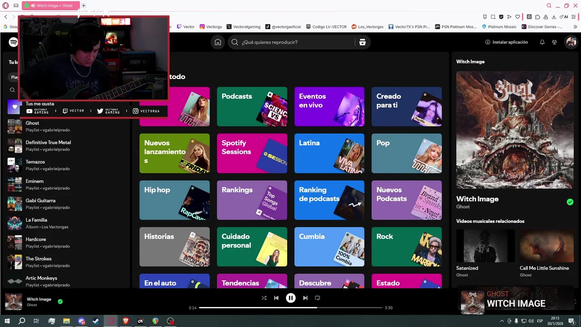Screen dimensions: 581x327
Task: Click 'Instalar aplicación' button
Action: 507,42
